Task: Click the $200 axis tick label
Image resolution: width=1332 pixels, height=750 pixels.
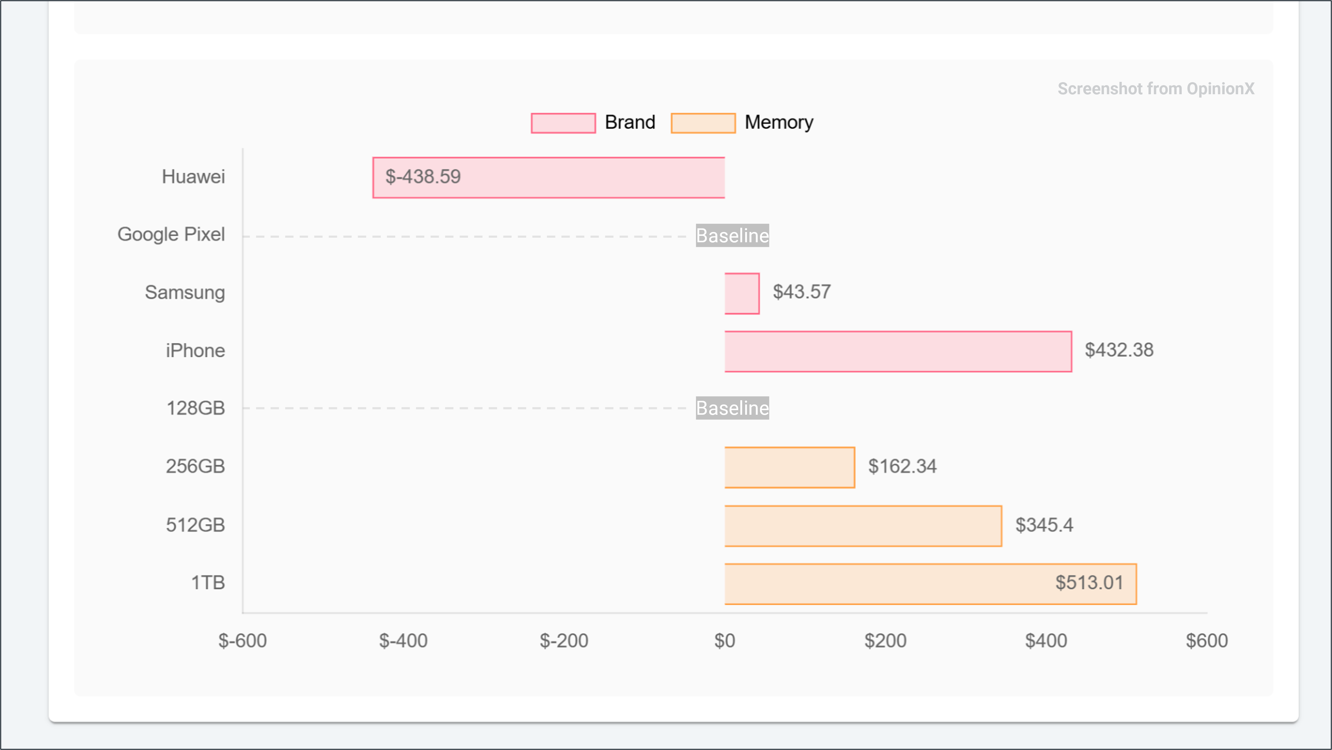Action: 886,641
